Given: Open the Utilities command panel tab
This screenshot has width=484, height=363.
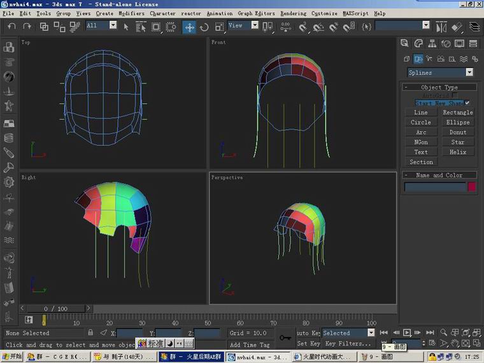Looking at the screenshot, I should pyautogui.click(x=473, y=43).
